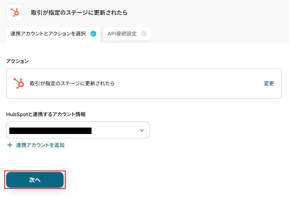Click the 変更 link in the action card

(269, 83)
